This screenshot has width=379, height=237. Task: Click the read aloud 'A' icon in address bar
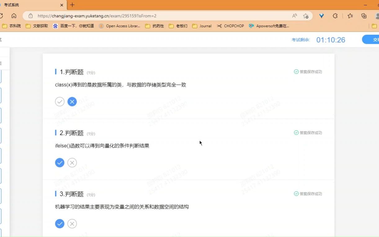coord(295,16)
